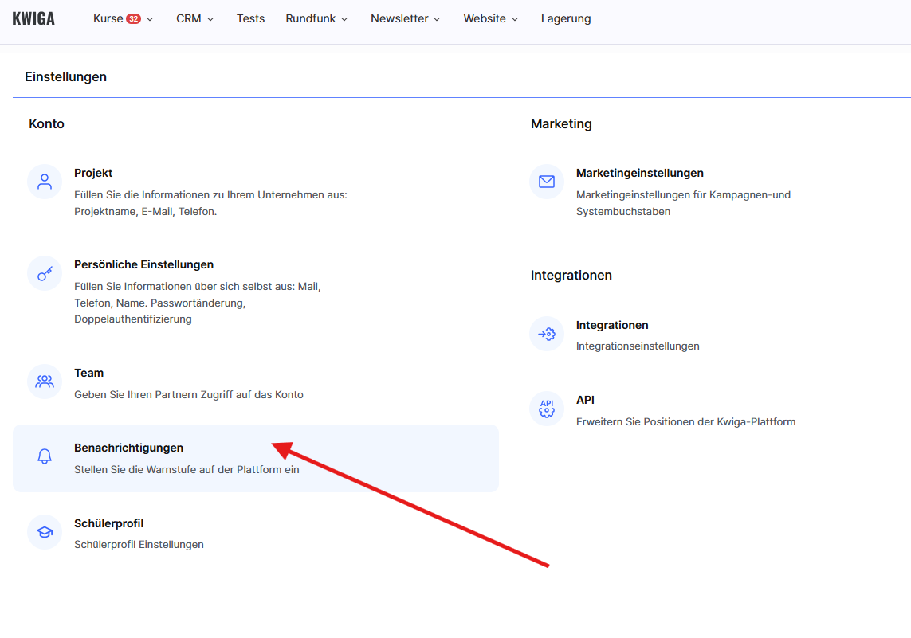911x638 pixels.
Task: Expand the CRM dropdown menu
Action: tap(194, 18)
